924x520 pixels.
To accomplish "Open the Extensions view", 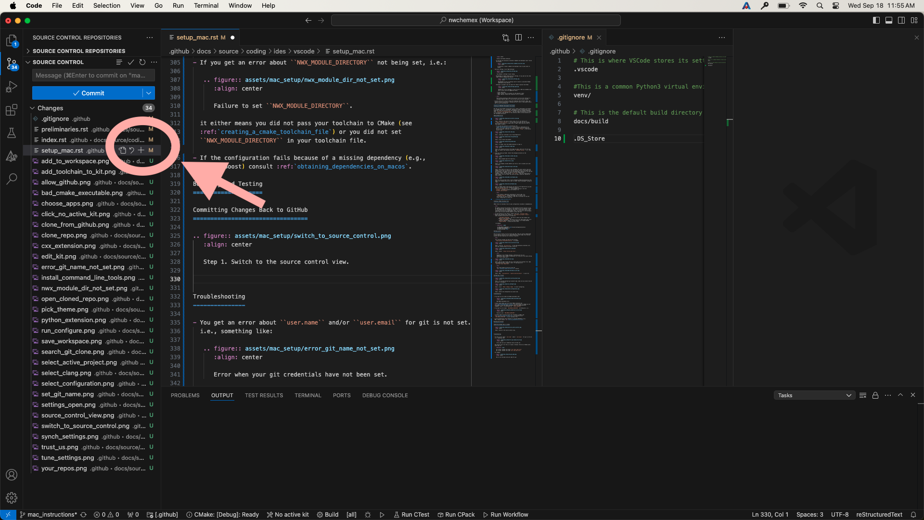I will tap(12, 110).
